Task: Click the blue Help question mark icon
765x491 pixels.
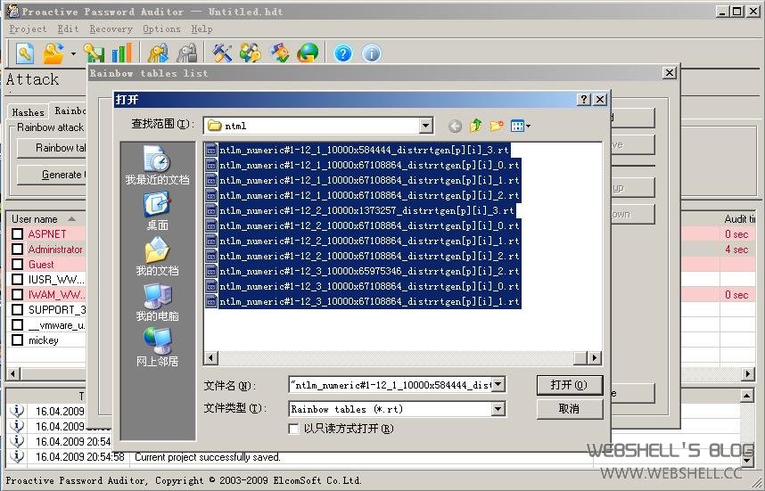Action: pyautogui.click(x=343, y=53)
